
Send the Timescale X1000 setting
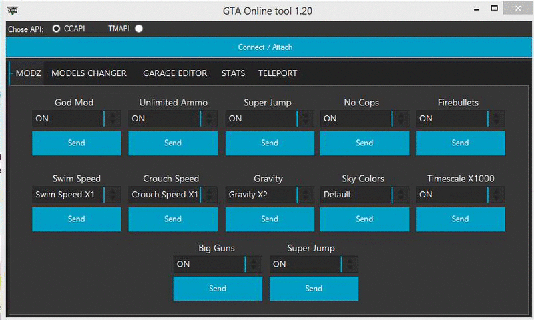tap(461, 219)
